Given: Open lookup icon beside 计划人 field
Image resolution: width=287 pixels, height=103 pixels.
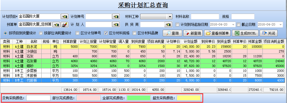Looking at the screenshot, I should pos(116,24).
